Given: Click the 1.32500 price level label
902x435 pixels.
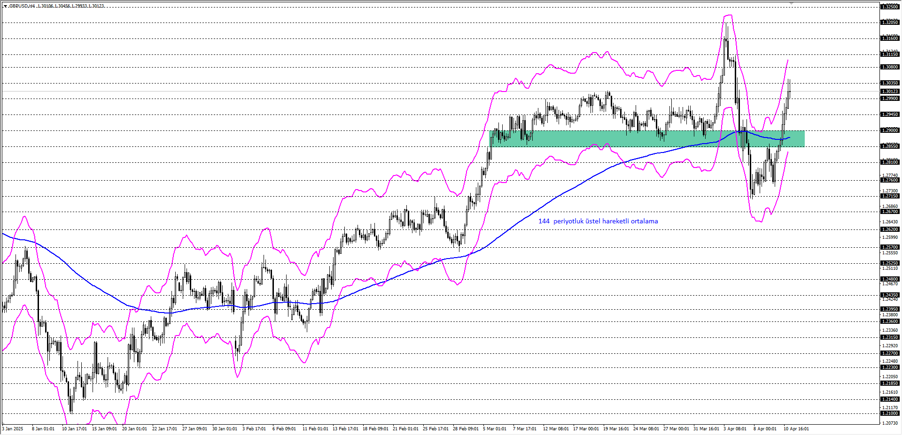Looking at the screenshot, I should click(890, 7).
